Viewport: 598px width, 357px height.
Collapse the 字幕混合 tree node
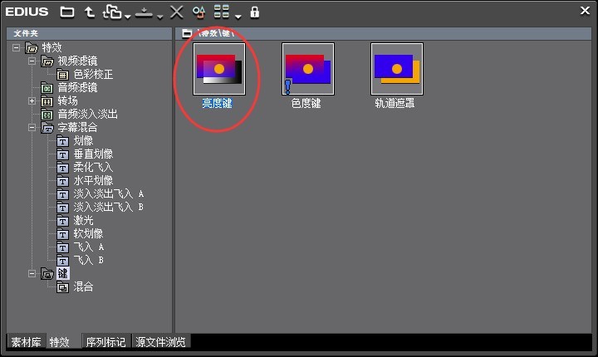pos(32,128)
